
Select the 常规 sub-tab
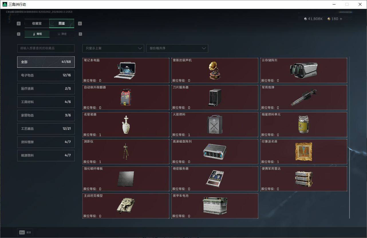click(37, 34)
